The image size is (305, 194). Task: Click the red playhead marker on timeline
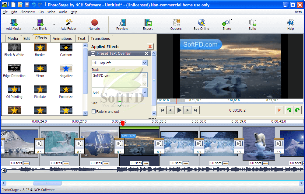coord(123,123)
